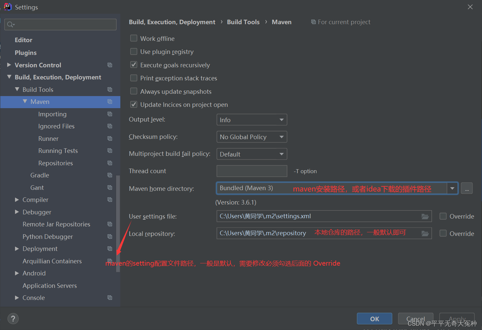This screenshot has width=482, height=330.
Task: Enable the Work offline checkbox
Action: coord(134,38)
